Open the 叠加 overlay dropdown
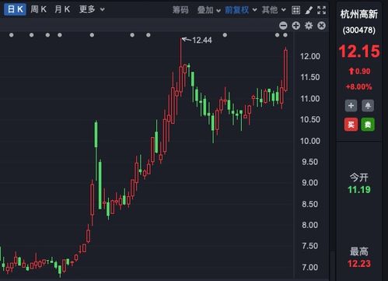388x281 pixels. [x=209, y=10]
